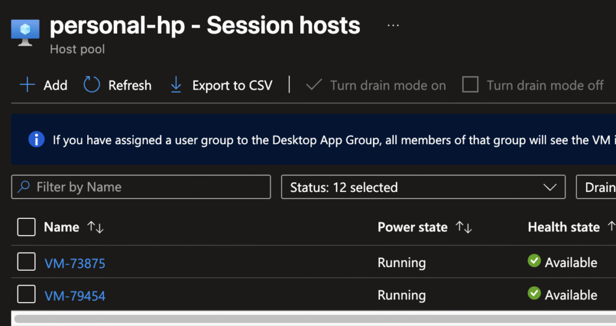Click green check icon for VM-73875
The width and height of the screenshot is (616, 326).
pyautogui.click(x=534, y=261)
